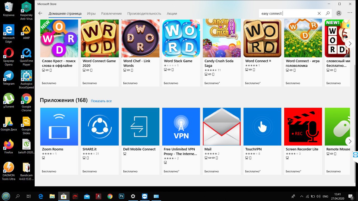Open the Word Chef - Link Words icon
The image size is (358, 201).
[140, 38]
